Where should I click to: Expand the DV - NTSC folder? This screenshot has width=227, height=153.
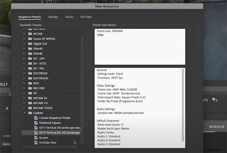pyautogui.click(x=24, y=63)
